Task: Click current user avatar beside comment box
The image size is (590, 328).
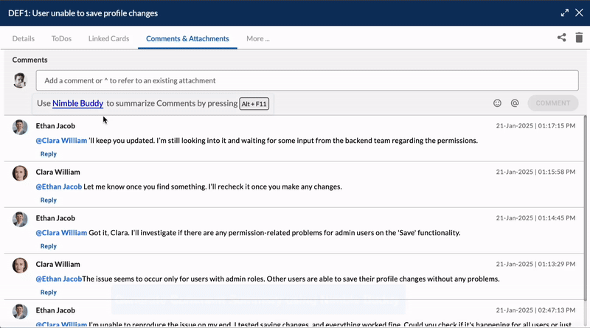Action: [20, 80]
